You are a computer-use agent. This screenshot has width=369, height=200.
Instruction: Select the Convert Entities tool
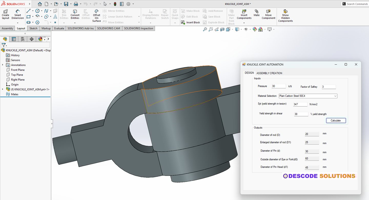pos(75,15)
